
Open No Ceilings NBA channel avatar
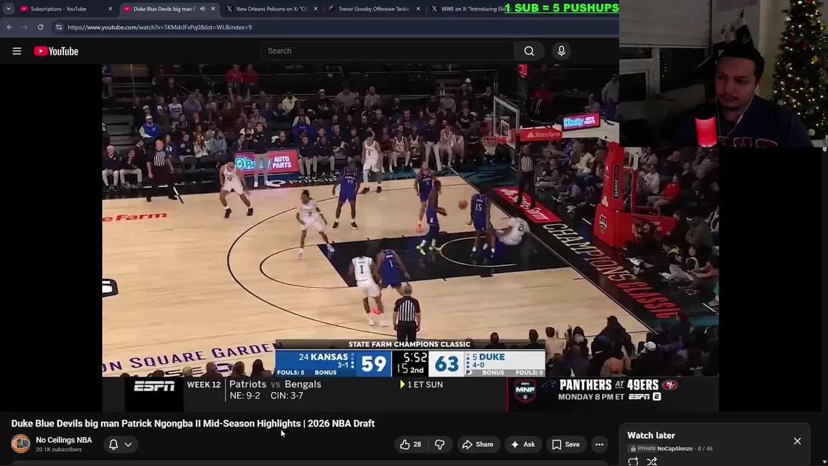[x=21, y=443]
